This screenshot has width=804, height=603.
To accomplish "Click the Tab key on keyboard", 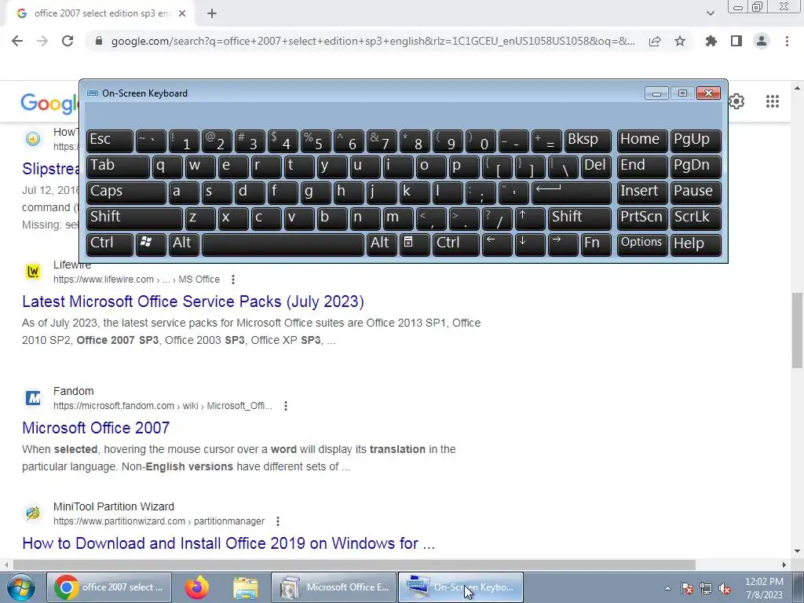I will [118, 167].
